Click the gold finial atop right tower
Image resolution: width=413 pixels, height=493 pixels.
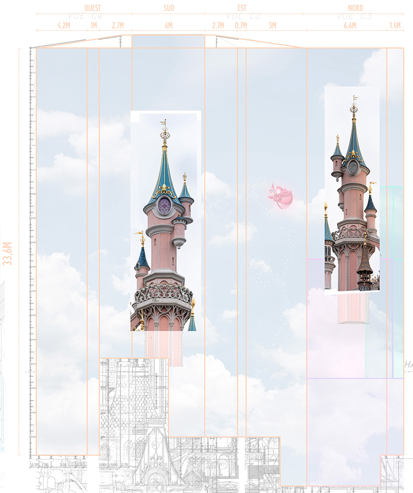(x=354, y=106)
